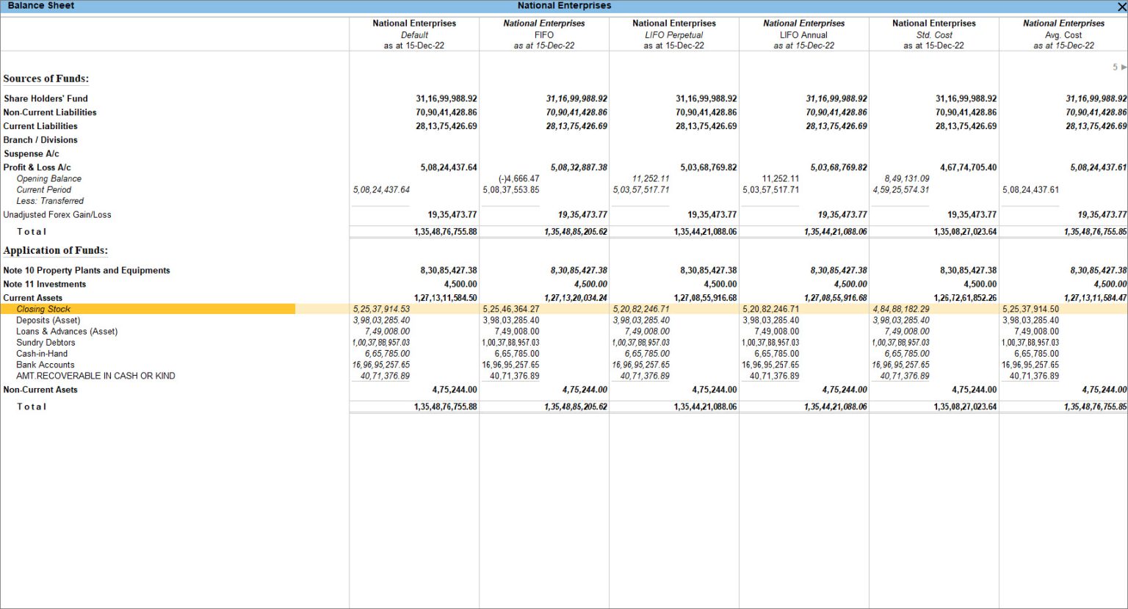Close the Balance Sheet report window
This screenshot has width=1128, height=609.
(1121, 5)
